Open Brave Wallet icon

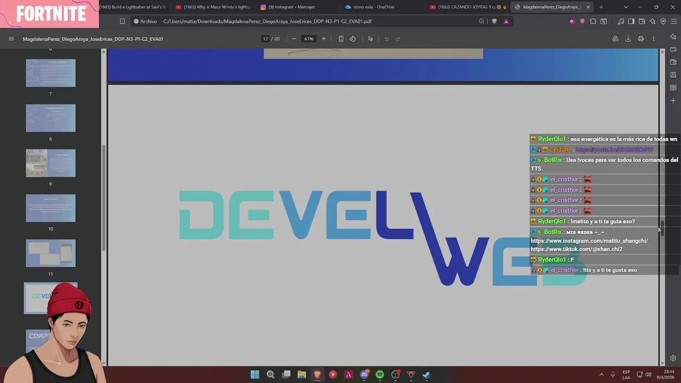click(x=642, y=21)
